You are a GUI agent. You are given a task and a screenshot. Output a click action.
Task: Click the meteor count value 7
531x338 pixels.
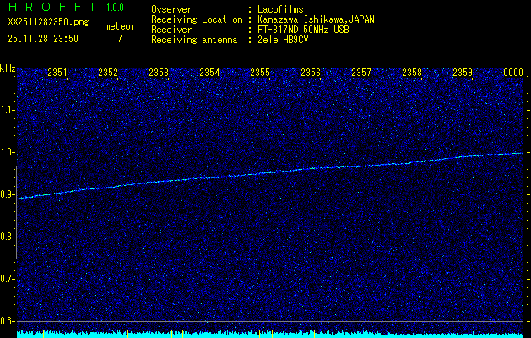tap(120, 38)
